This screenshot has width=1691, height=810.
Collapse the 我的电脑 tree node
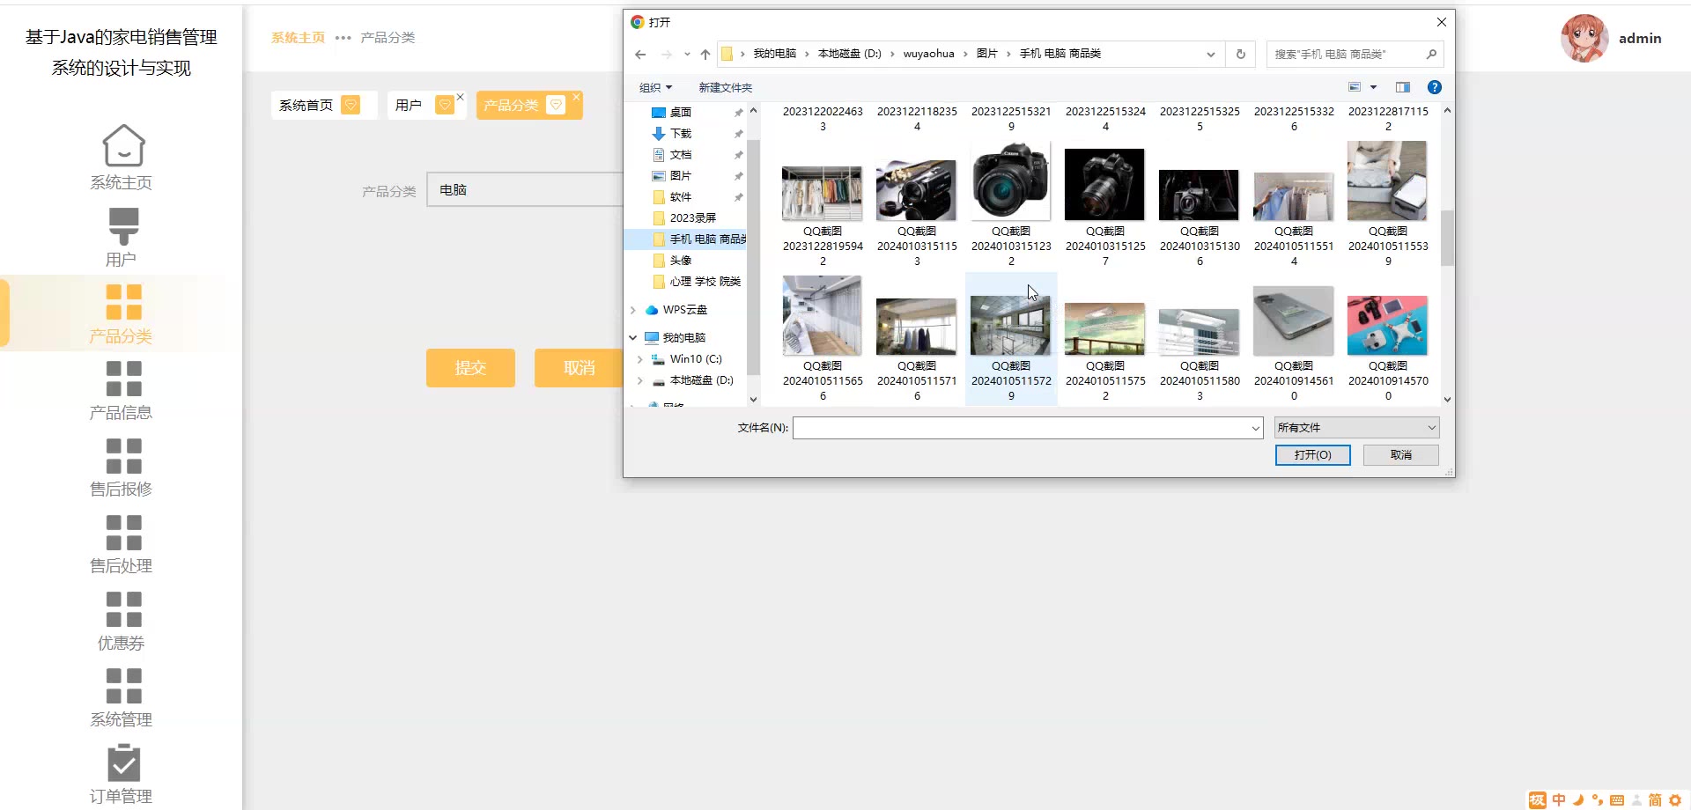(x=633, y=338)
